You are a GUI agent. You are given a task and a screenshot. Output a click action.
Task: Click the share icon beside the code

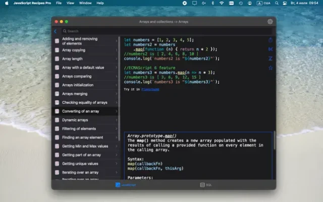[271, 40]
